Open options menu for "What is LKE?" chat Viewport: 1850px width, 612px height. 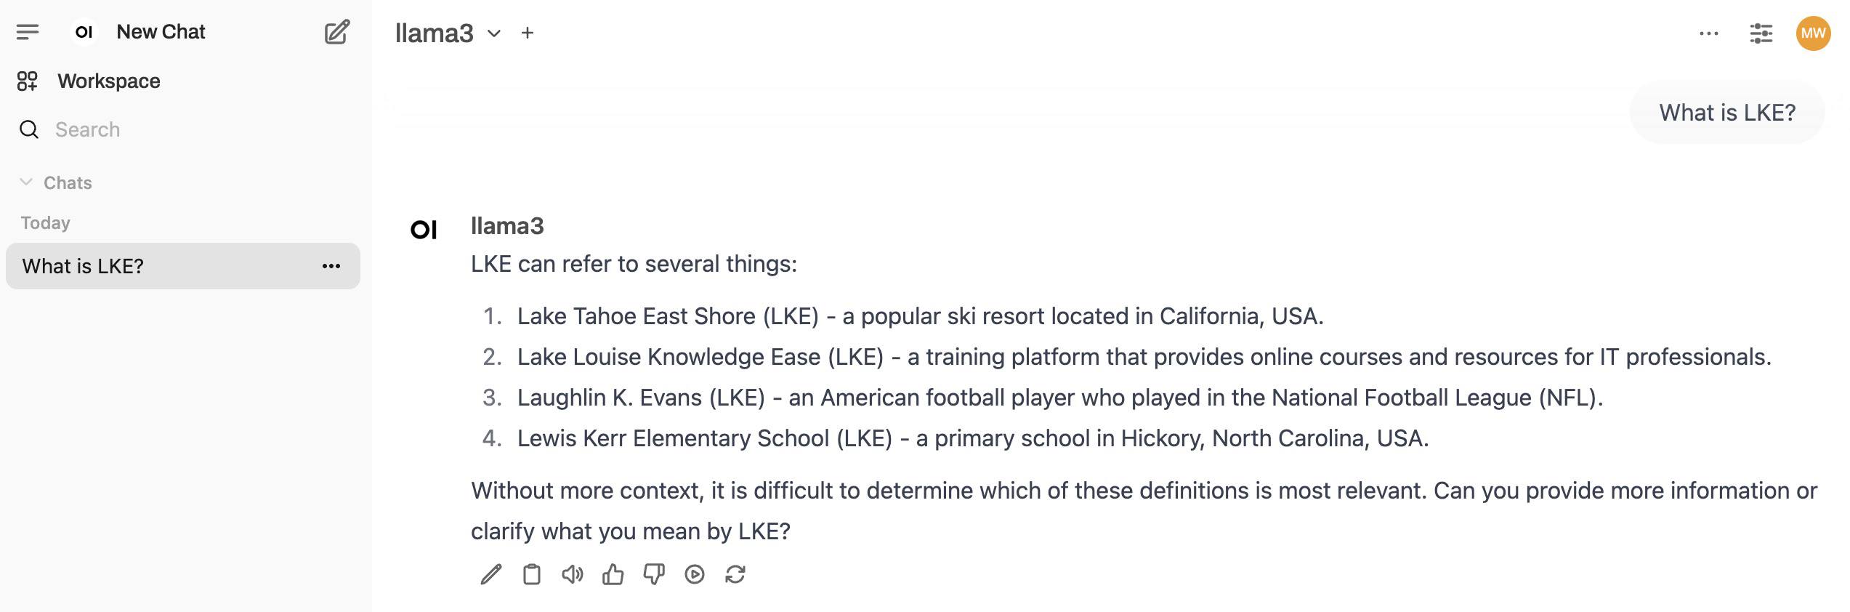point(331,266)
